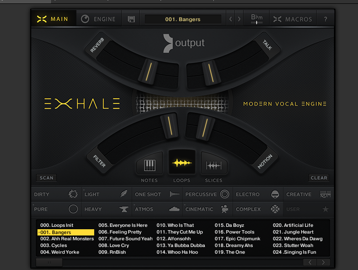The image size is (358, 270).
Task: Select preset 022. Wheres Da Dawg
Action: click(x=298, y=238)
